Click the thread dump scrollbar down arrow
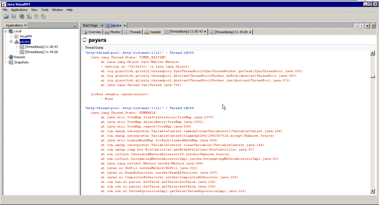Image resolution: width=379 pixels, height=205 pixels. (x=373, y=191)
